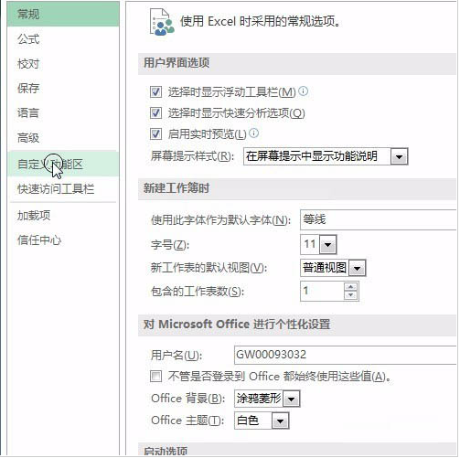Viewport: 460px width, 458px height.
Task: Click the default font 等线 field
Action: point(379,219)
